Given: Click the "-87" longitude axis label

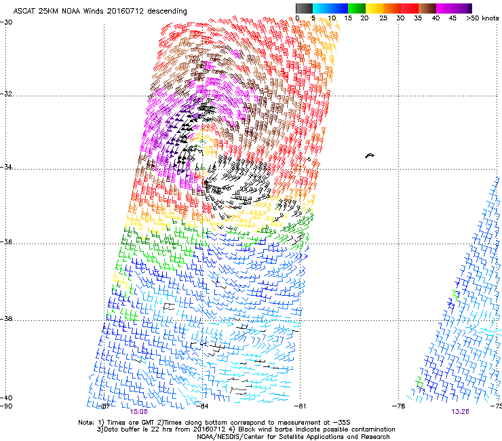Looking at the screenshot, I should pos(104,406).
